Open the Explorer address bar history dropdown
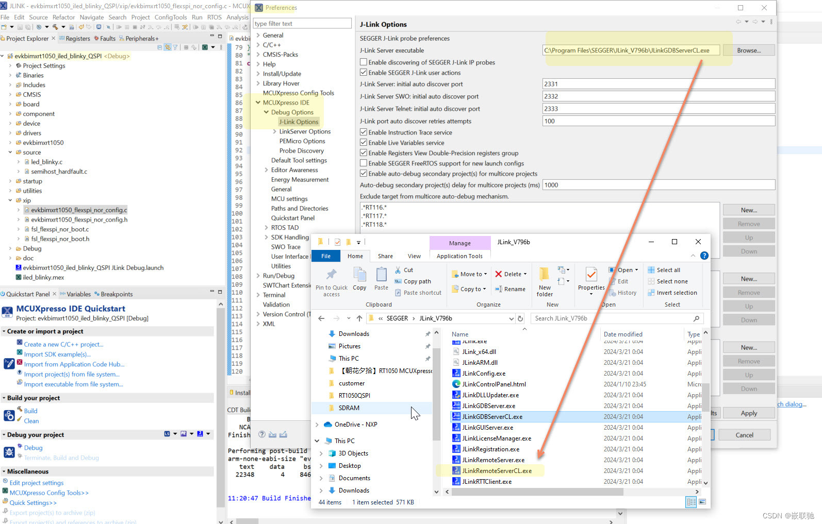 pos(512,318)
